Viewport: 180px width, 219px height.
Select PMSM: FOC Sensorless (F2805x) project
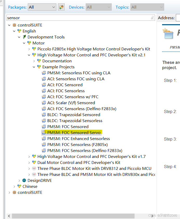point(77,145)
